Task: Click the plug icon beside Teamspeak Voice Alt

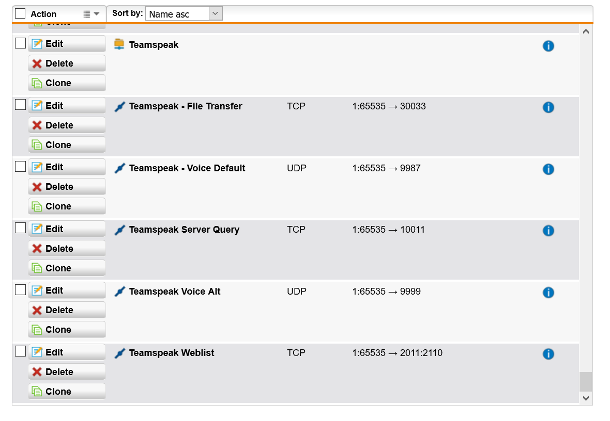Action: pyautogui.click(x=120, y=292)
